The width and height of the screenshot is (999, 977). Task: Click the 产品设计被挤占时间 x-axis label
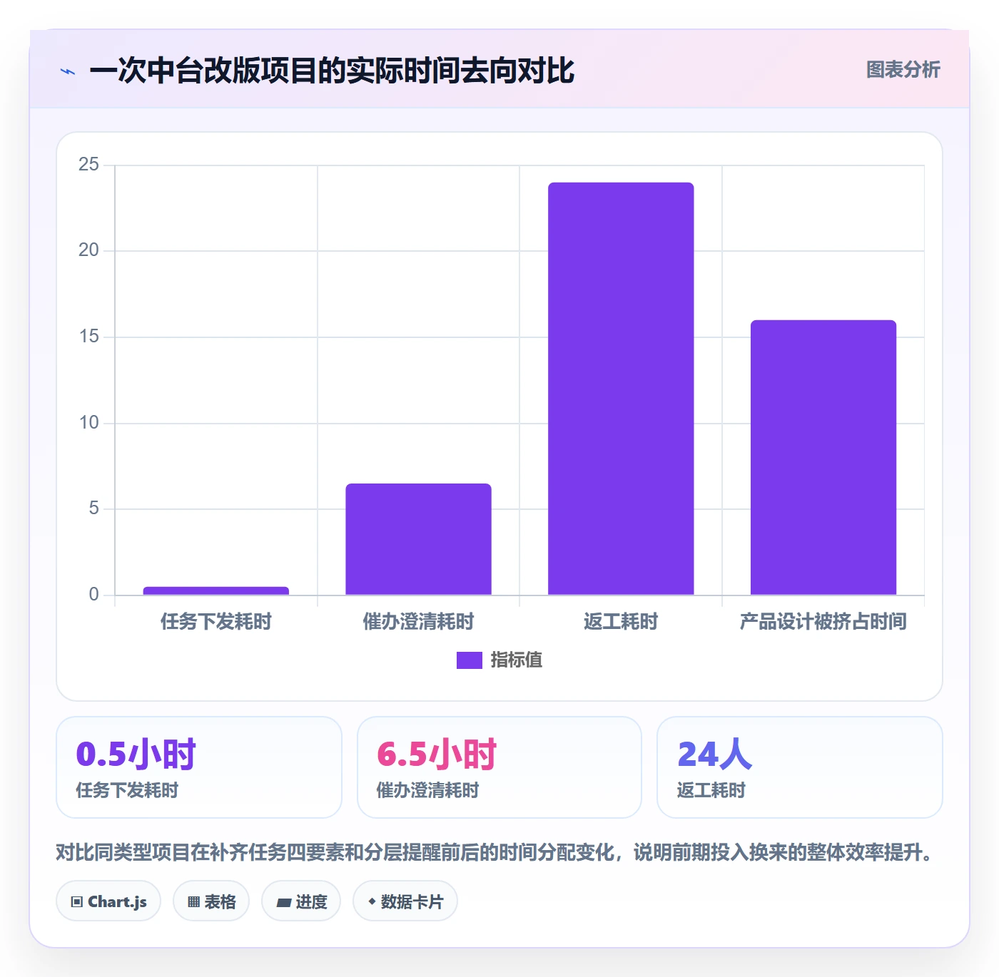pos(823,622)
